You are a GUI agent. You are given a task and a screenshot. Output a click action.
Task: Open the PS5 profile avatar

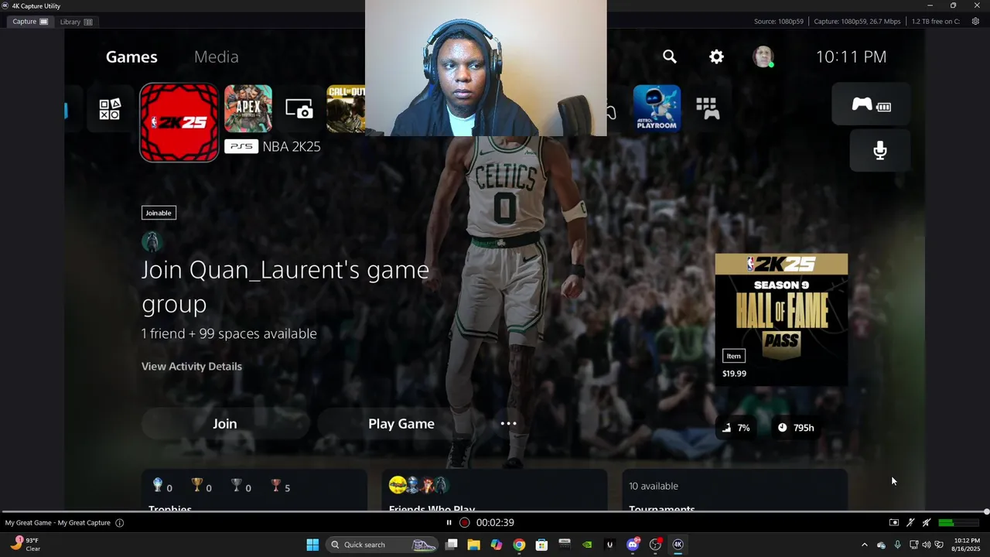763,56
